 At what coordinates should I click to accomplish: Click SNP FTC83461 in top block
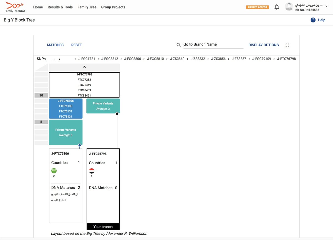click(84, 95)
